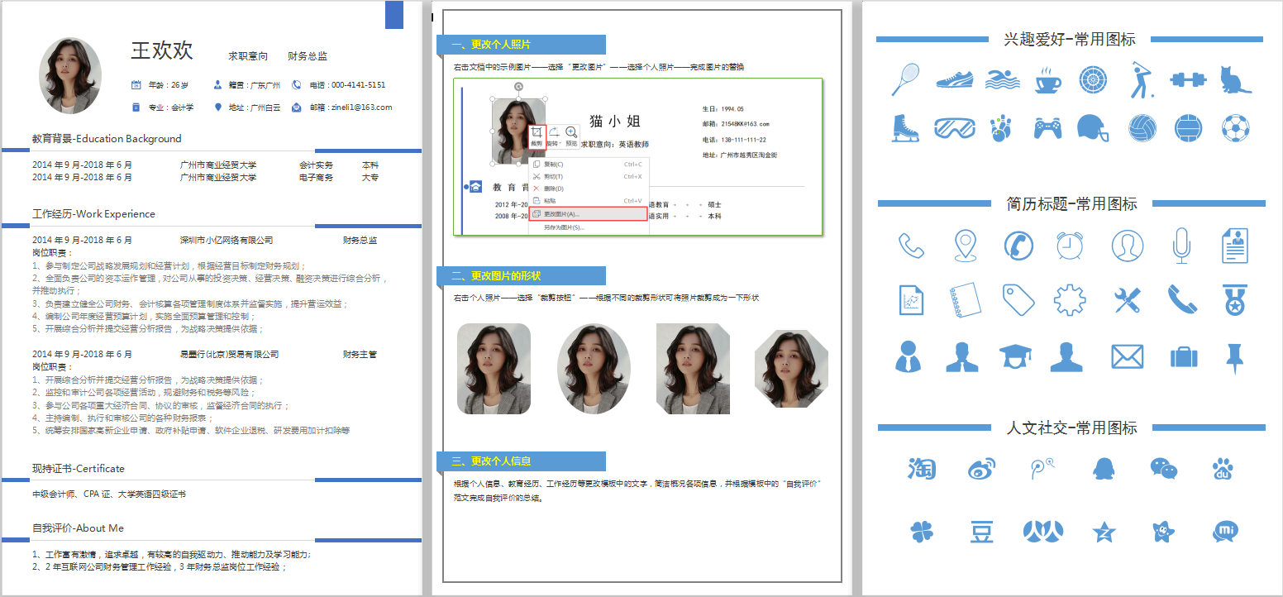This screenshot has width=1283, height=597.
Task: Click the bowling pins icon
Action: (x=1000, y=127)
